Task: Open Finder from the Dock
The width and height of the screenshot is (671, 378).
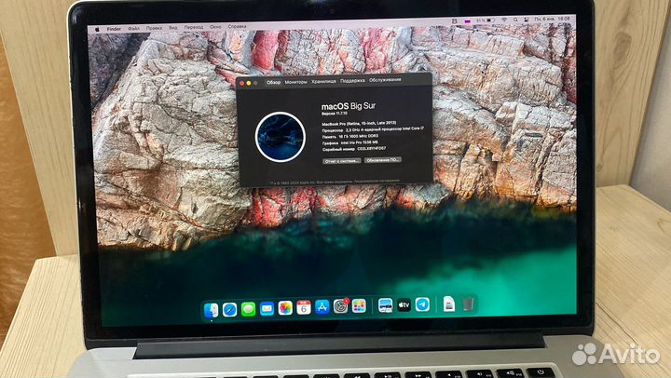Action: pyautogui.click(x=211, y=310)
